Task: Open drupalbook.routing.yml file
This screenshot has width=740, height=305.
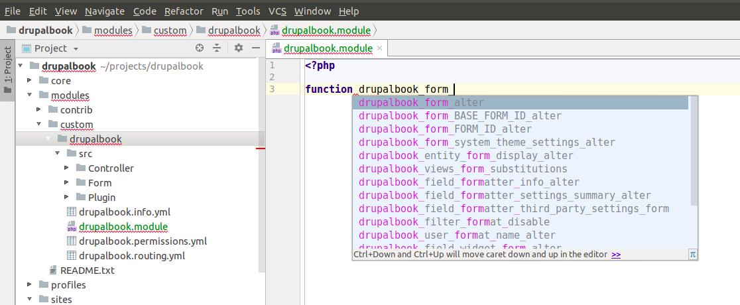Action: coord(132,256)
